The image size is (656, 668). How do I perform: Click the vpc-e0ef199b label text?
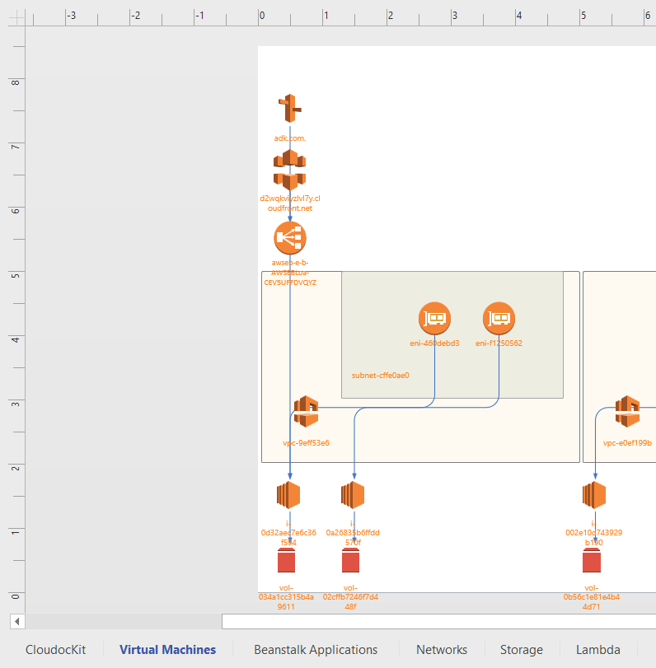tap(627, 442)
